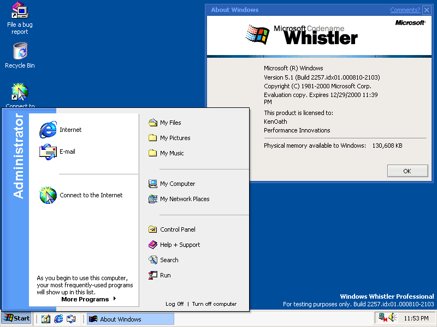Click the taskbar clock showing 11:53 PM
Screen dimensions: 437x327
point(416,318)
